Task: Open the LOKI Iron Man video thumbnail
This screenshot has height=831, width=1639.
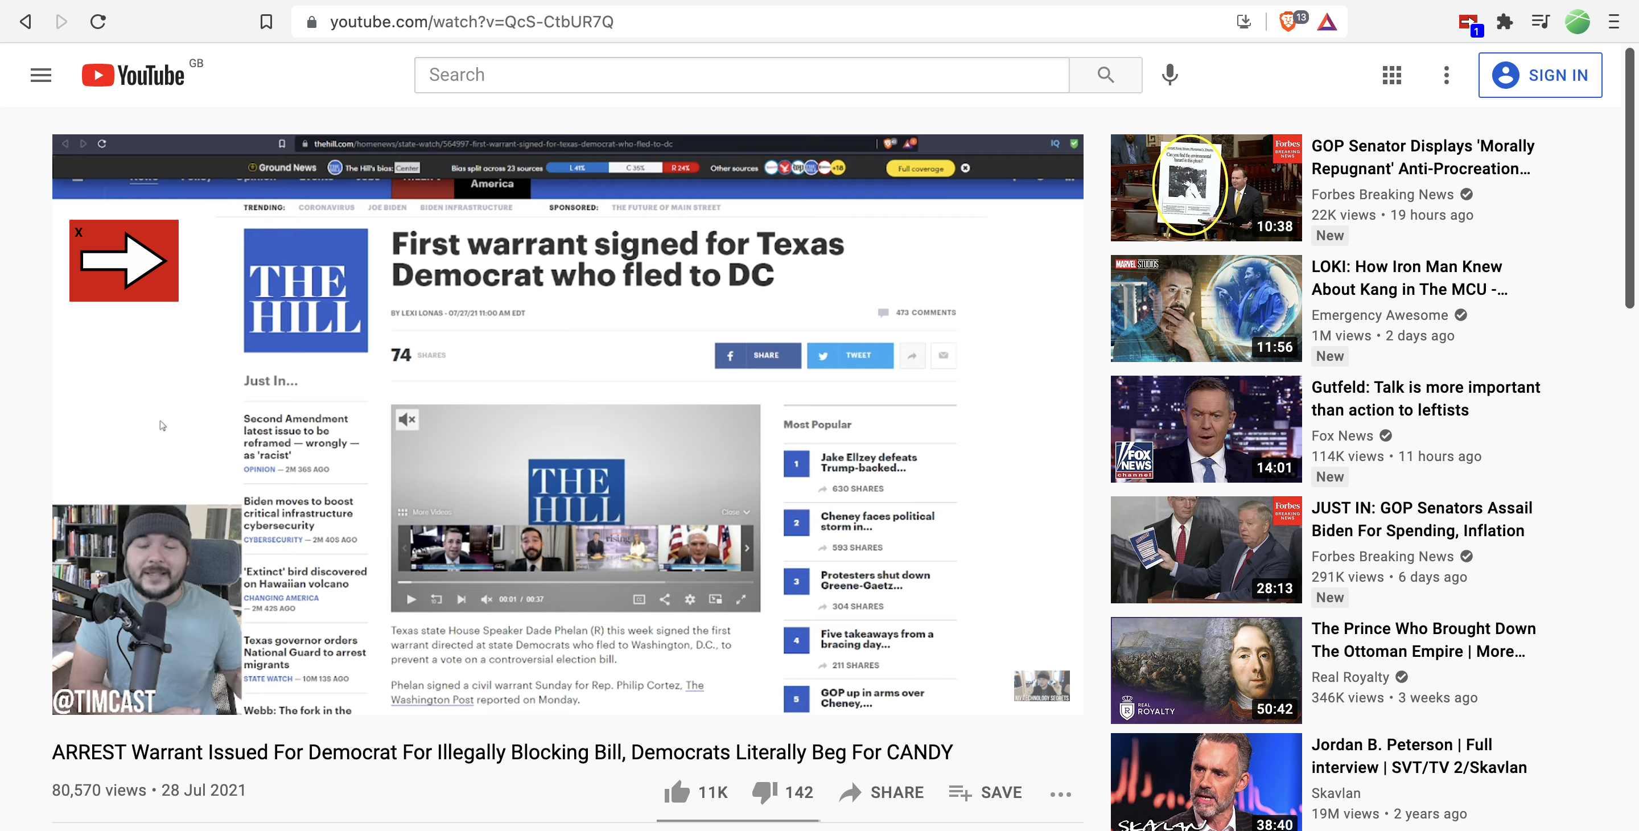Action: [x=1206, y=308]
